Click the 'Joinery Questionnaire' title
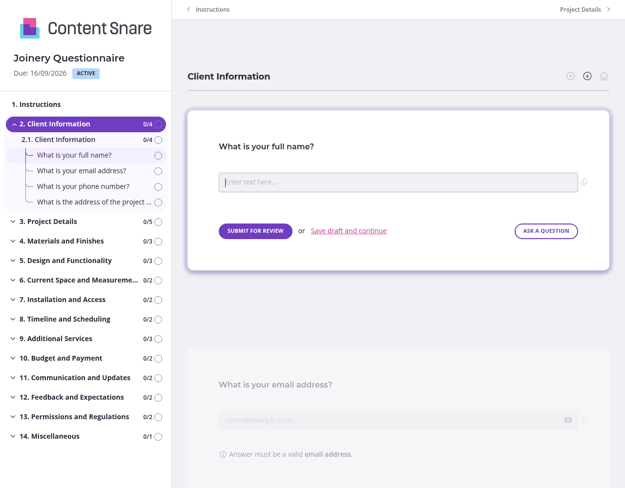The width and height of the screenshot is (625, 488). 69,58
